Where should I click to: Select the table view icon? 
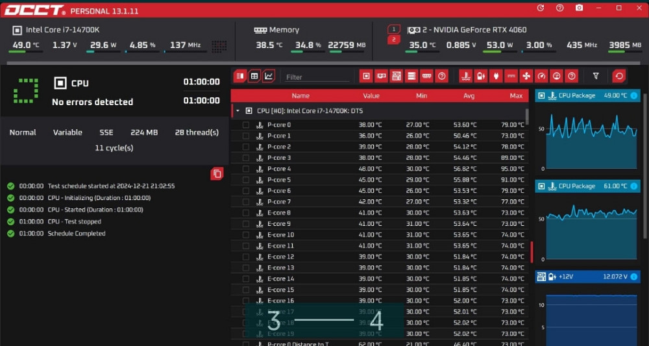pyautogui.click(x=254, y=76)
